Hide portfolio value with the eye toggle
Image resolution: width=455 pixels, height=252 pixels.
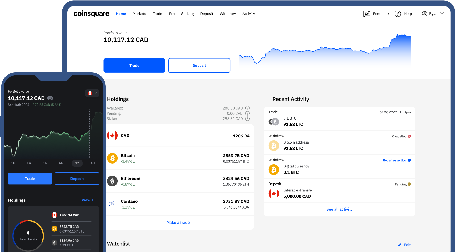[50, 98]
